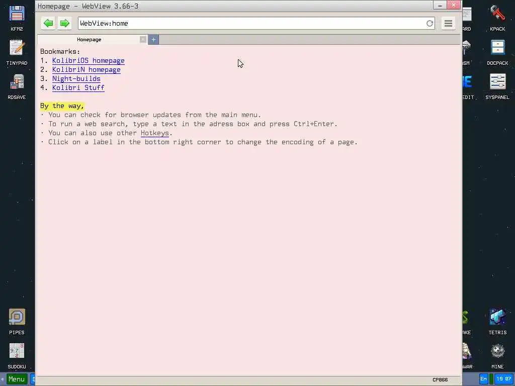
Task: Follow the Kolibri Stuff link
Action: pos(78,87)
